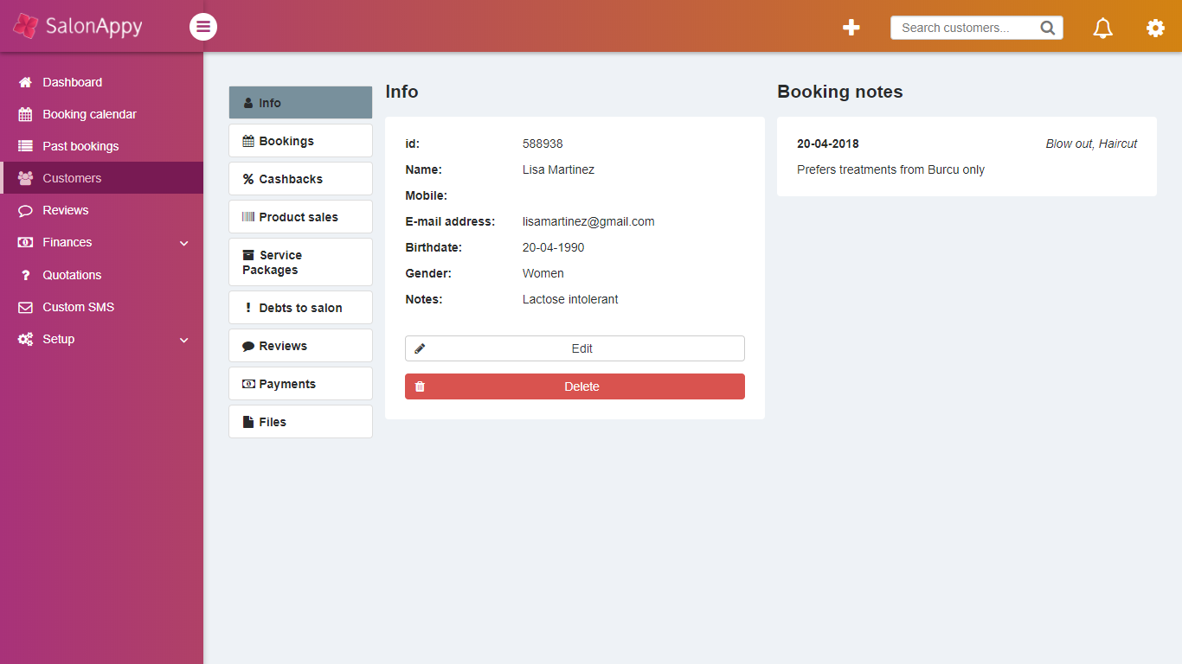The width and height of the screenshot is (1182, 664).
Task: Switch to the customer Reviews tab
Action: coord(300,346)
